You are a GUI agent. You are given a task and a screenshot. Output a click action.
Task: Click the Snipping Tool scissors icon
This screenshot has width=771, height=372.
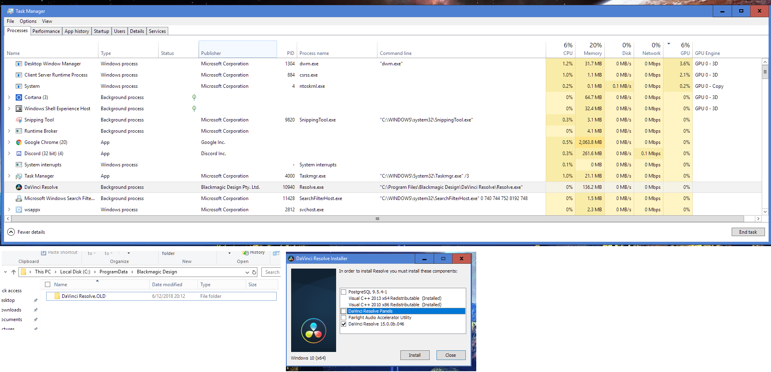pyautogui.click(x=19, y=120)
